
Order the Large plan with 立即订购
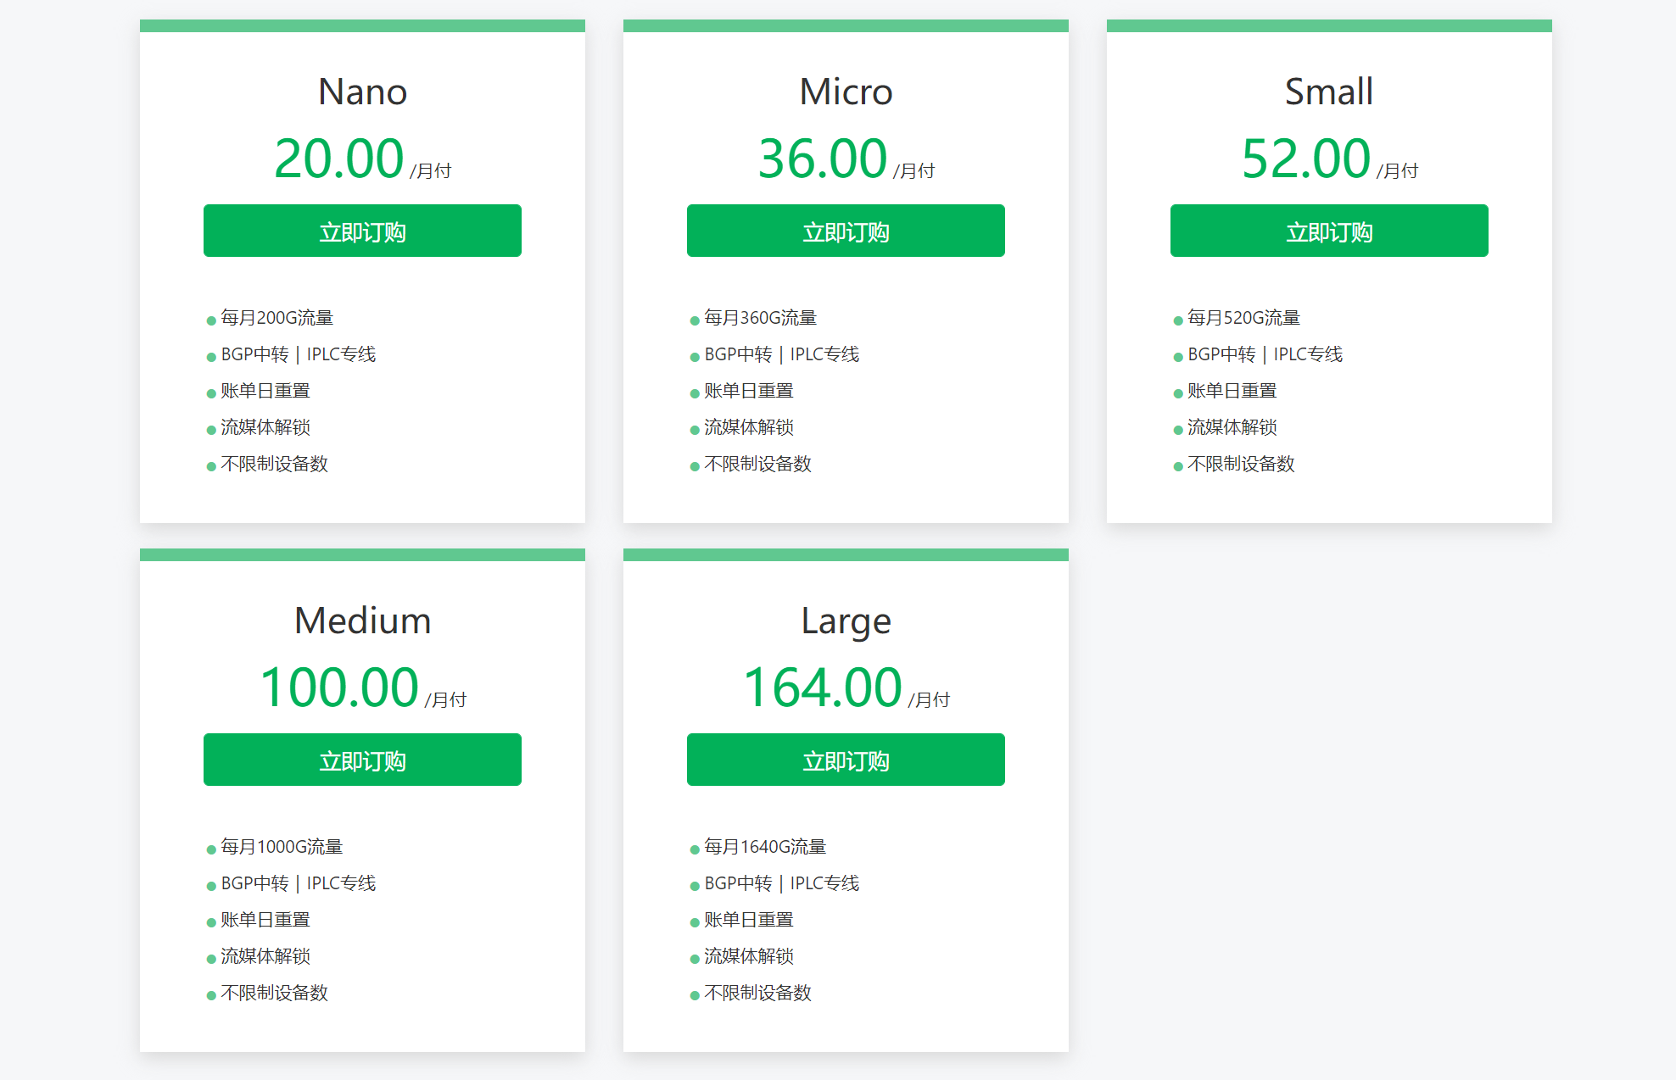846,760
